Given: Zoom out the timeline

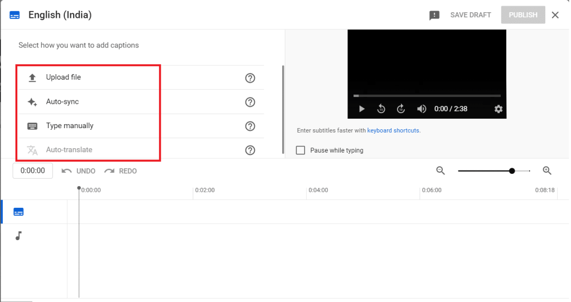Looking at the screenshot, I should 441,171.
